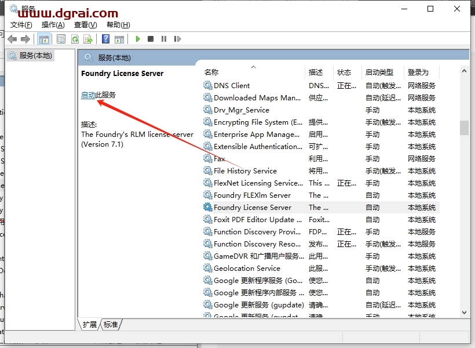Viewport: 475px width, 348px height.
Task: Open the 帮助(H) menu
Action: [118, 25]
